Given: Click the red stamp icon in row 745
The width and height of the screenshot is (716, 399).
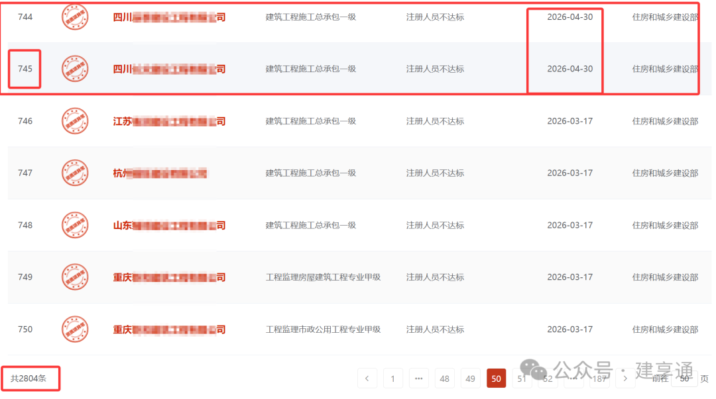Looking at the screenshot, I should (x=75, y=69).
